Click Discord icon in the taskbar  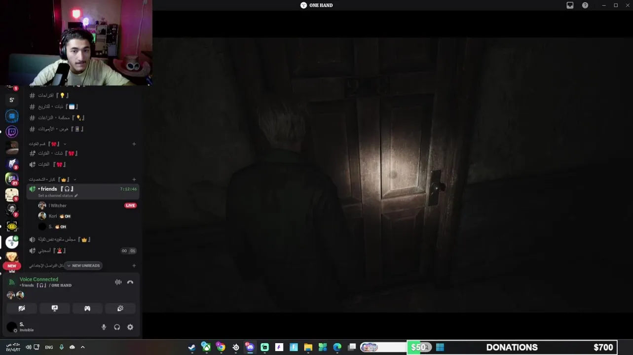click(x=250, y=347)
